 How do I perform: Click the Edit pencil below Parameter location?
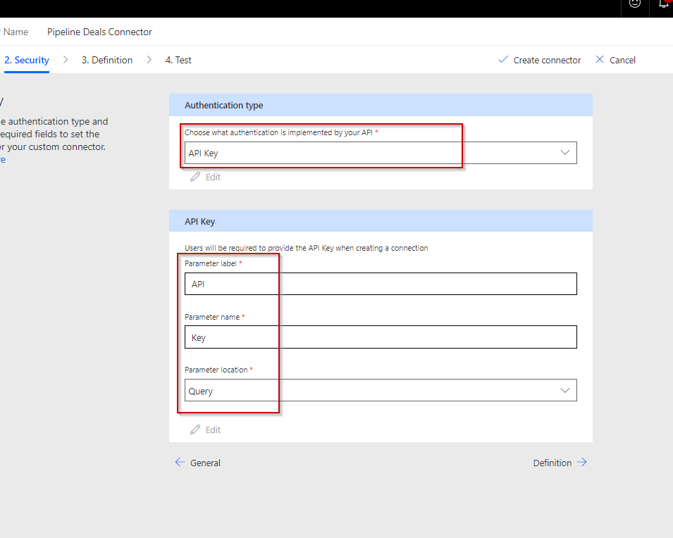click(196, 430)
